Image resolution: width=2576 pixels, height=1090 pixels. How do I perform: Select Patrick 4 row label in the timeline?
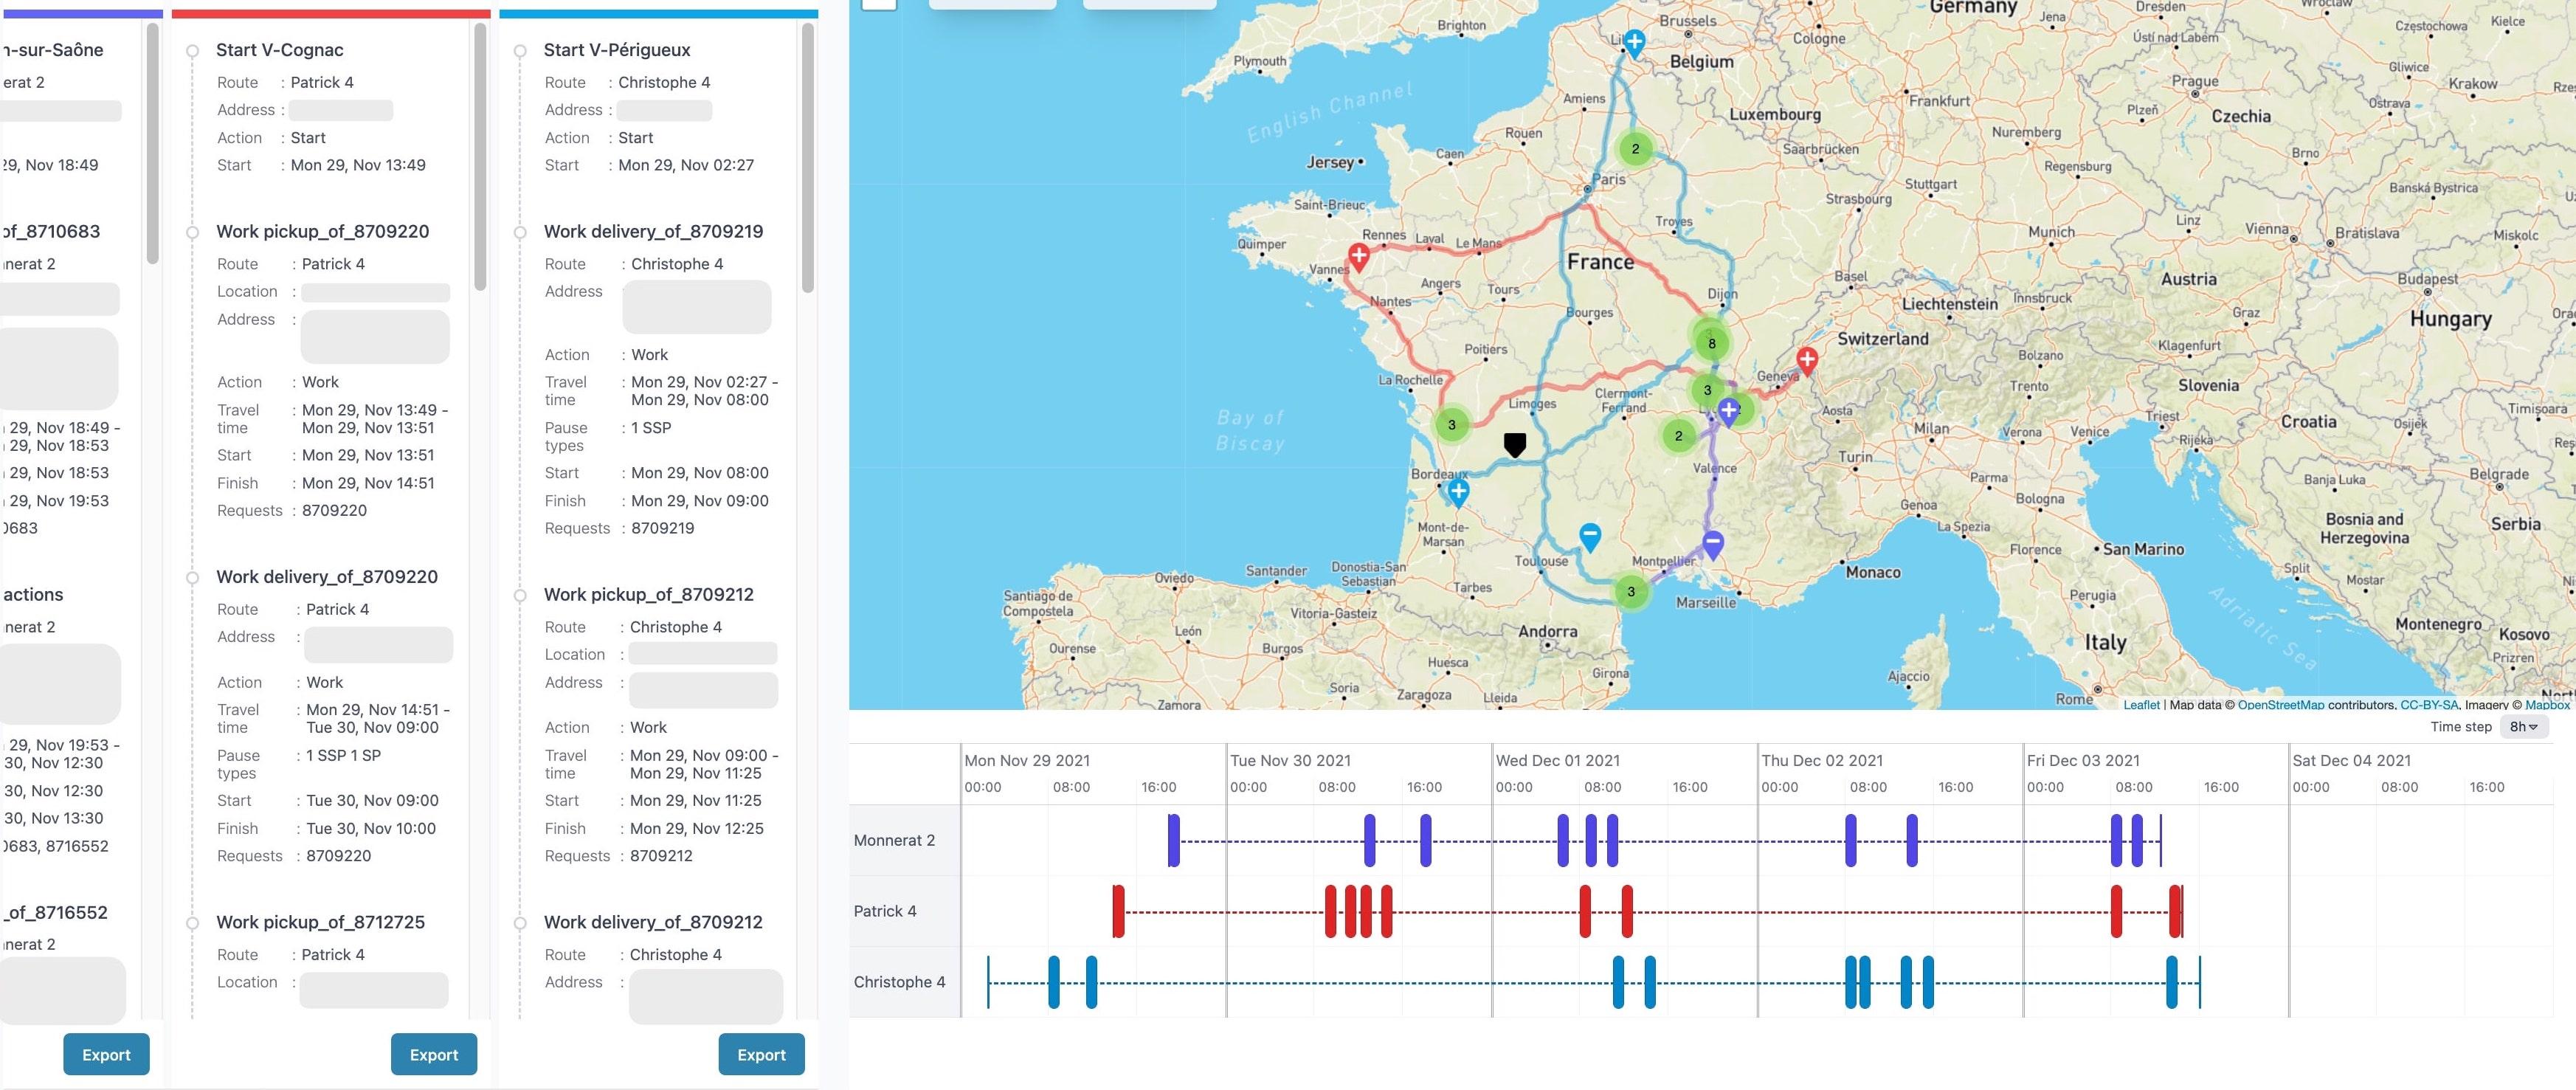(x=884, y=911)
